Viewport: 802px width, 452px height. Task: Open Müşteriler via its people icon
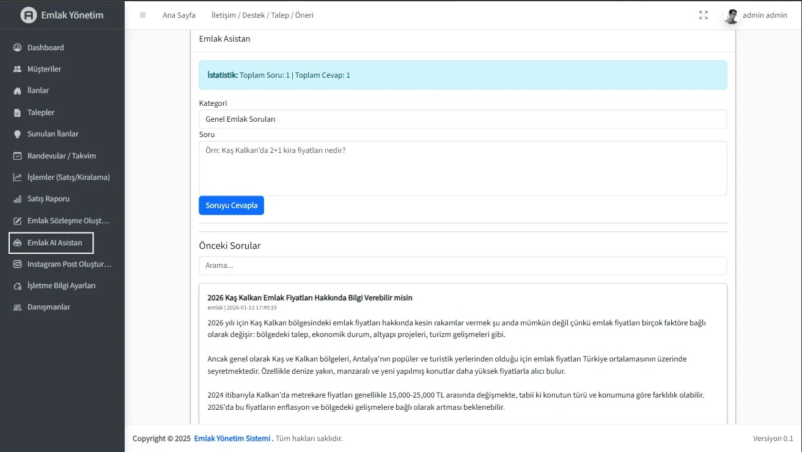[17, 69]
